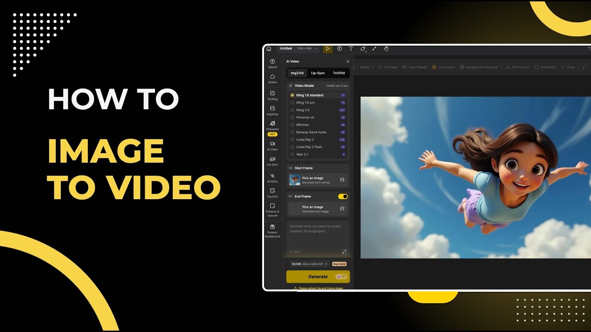591x332 pixels.
Task: Click the upload arrow toolbar icon
Action: tap(339, 48)
